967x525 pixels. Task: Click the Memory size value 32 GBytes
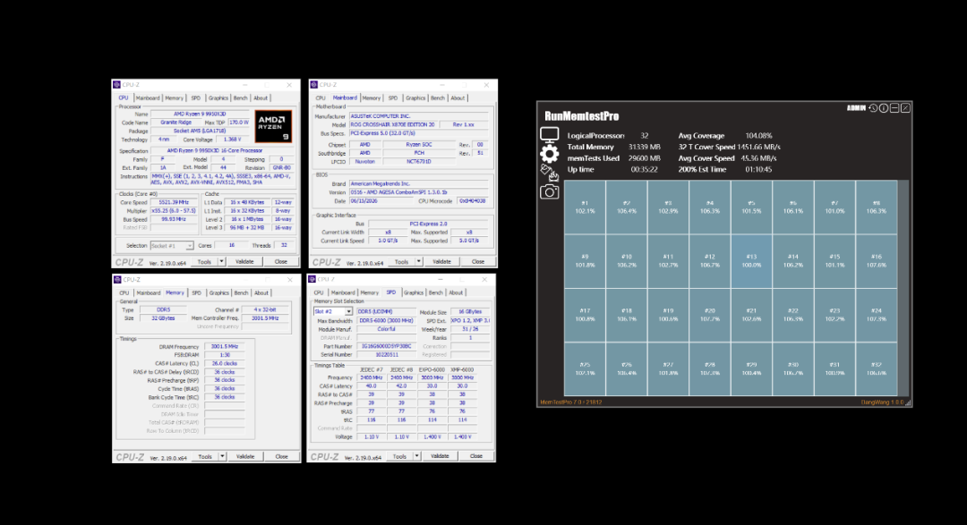(163, 318)
